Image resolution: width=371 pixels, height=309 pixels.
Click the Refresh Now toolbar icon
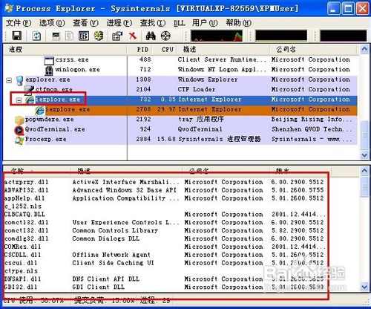coord(37,36)
